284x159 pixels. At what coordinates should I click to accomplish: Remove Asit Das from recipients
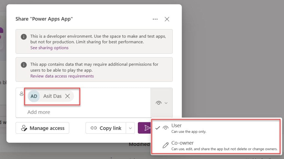[x=68, y=96]
